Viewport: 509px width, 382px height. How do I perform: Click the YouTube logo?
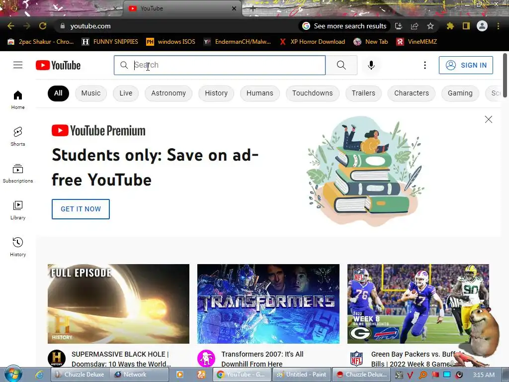click(58, 65)
